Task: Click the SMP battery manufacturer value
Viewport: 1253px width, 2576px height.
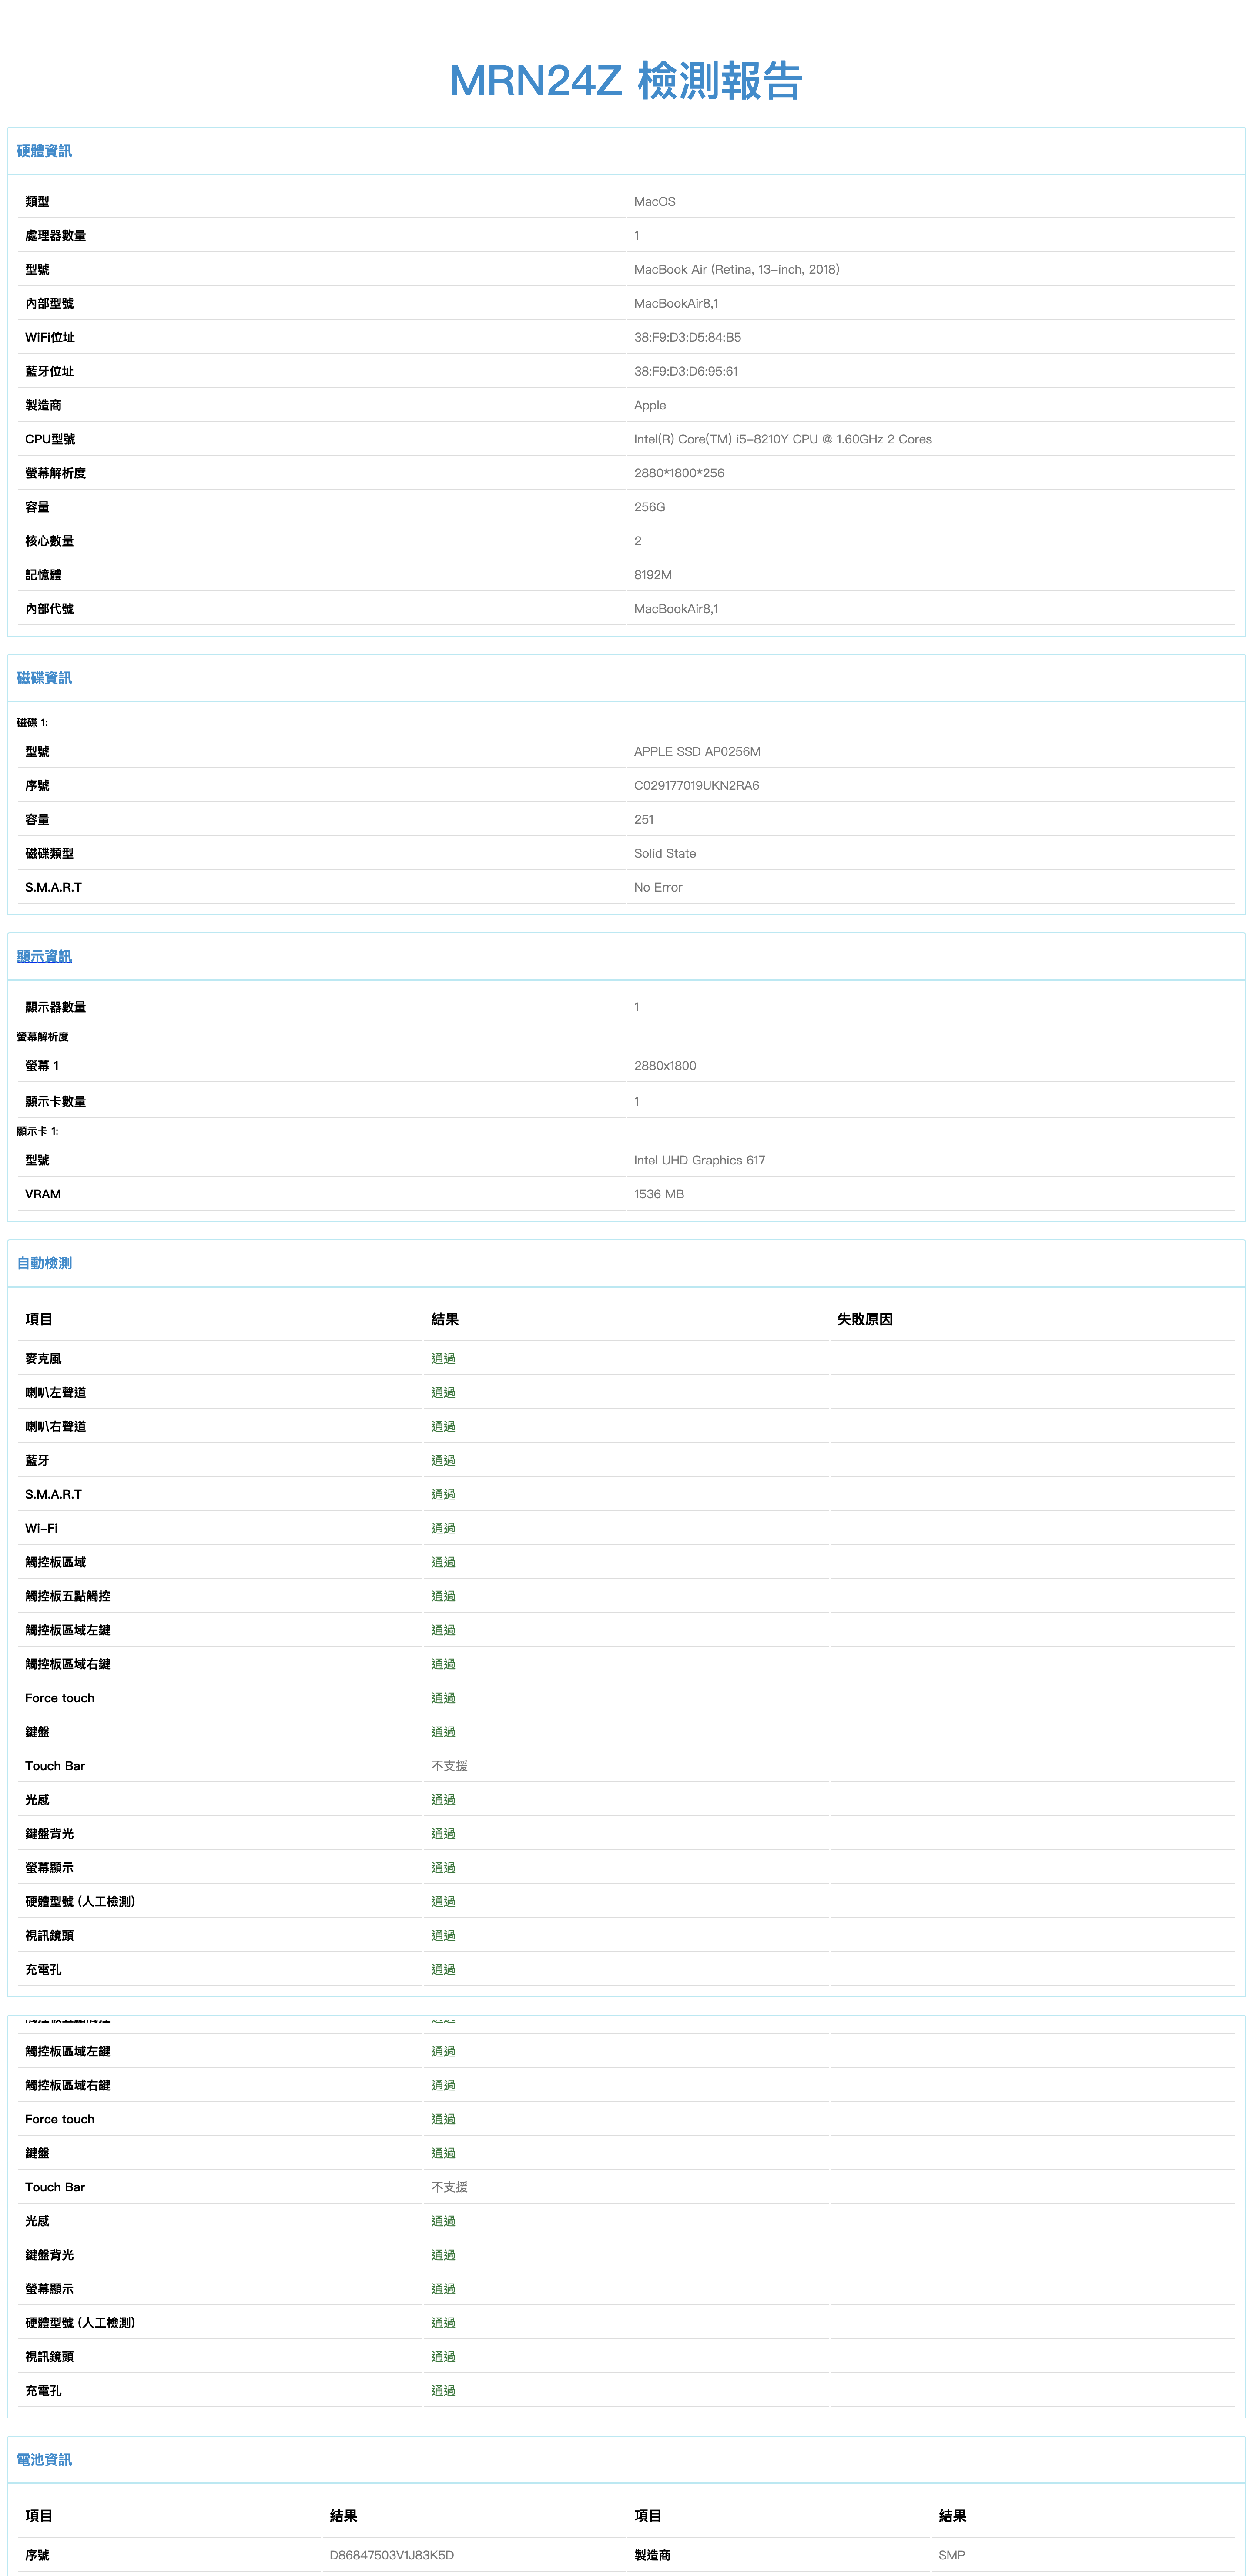Action: coord(951,2555)
